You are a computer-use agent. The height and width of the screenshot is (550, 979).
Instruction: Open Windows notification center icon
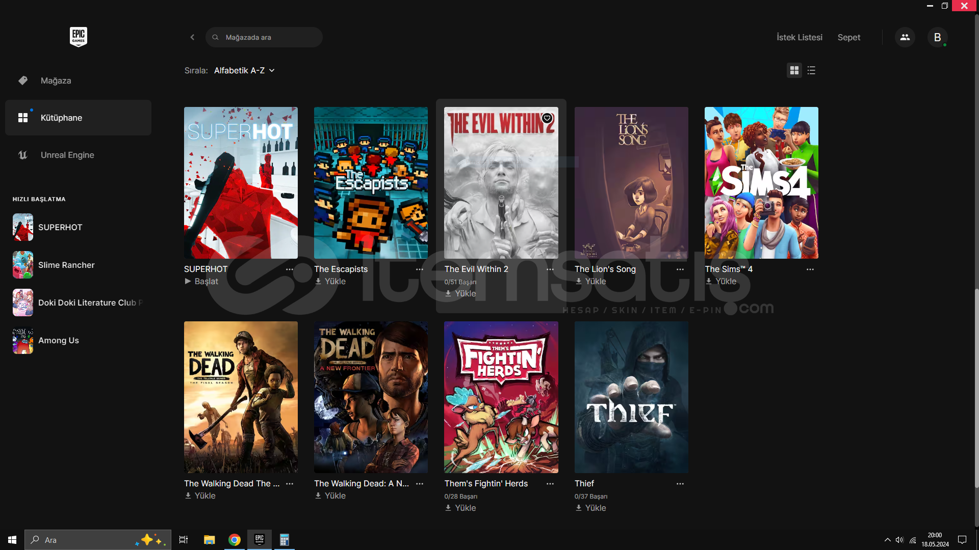pos(962,540)
